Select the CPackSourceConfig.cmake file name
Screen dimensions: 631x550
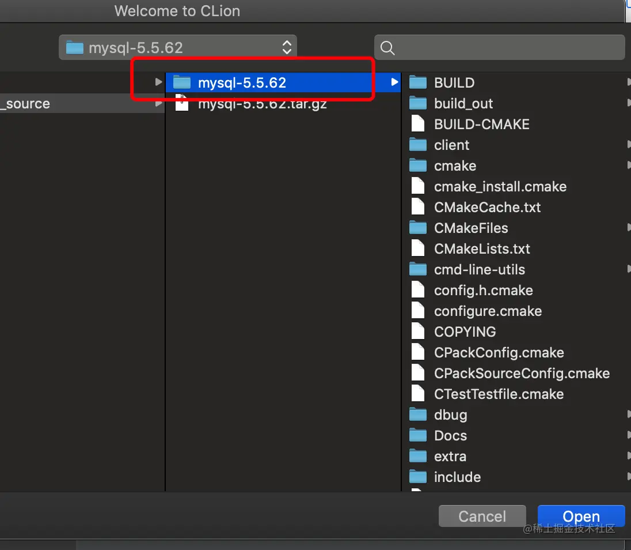point(522,373)
